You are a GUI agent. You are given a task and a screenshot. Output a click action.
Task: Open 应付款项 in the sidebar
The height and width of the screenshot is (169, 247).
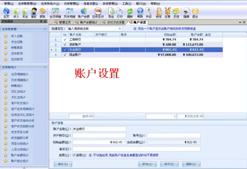point(17,59)
